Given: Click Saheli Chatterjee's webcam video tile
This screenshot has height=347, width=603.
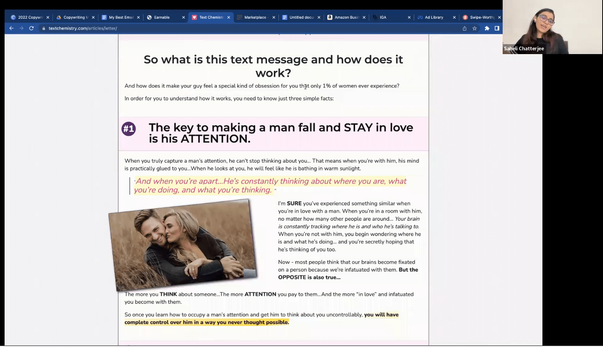Looking at the screenshot, I should click(x=552, y=27).
